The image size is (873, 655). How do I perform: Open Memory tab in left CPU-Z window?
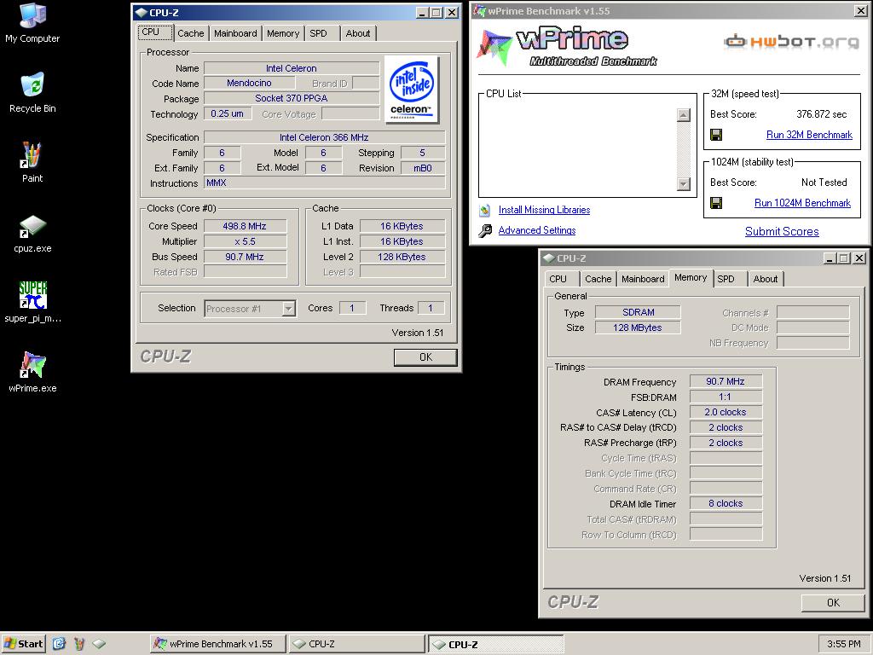pos(283,33)
